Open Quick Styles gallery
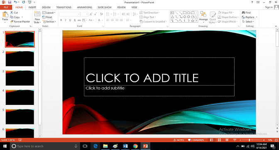This screenshot has width=279, height=150. point(213,17)
